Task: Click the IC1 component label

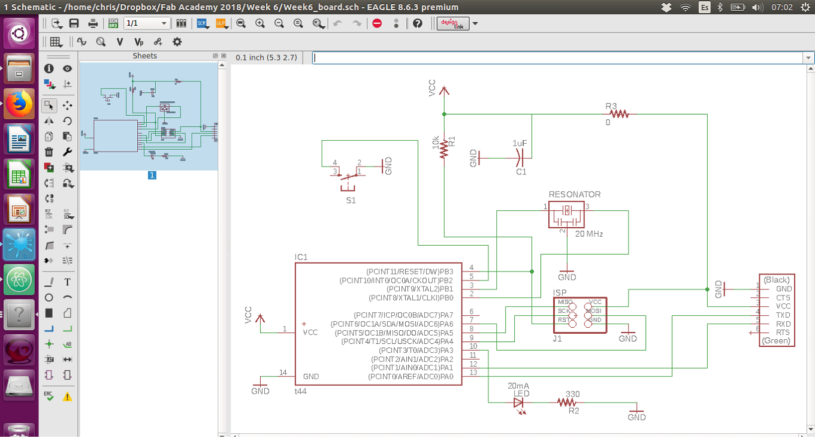Action: tap(301, 257)
